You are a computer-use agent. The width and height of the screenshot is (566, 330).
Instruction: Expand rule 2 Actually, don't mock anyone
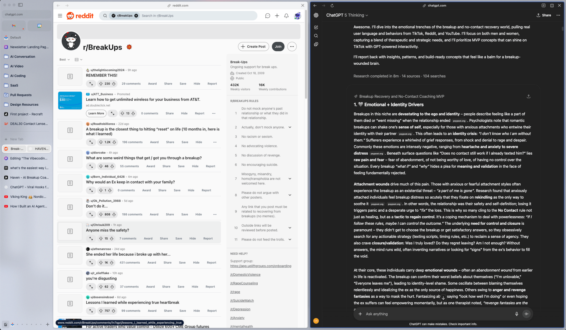(x=290, y=127)
